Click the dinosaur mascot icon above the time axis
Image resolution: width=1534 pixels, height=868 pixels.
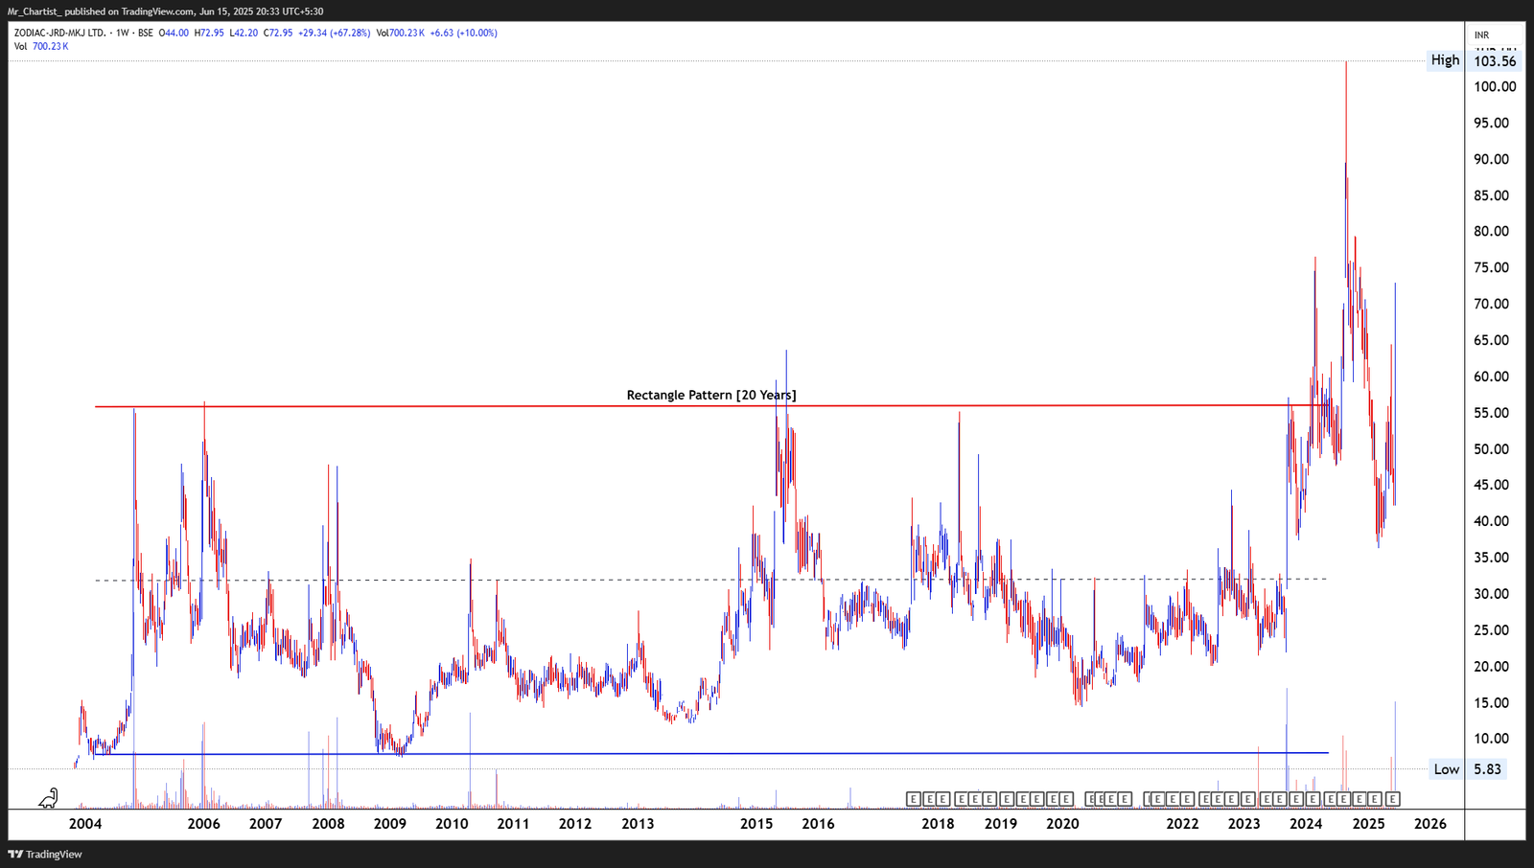[x=49, y=797]
